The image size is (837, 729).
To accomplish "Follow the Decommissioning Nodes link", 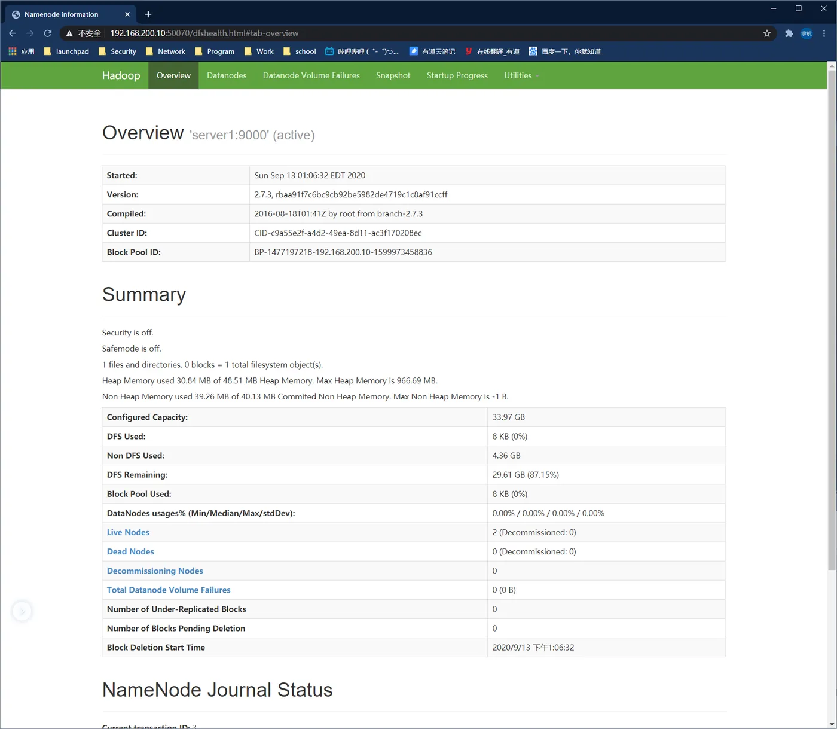I will [155, 571].
